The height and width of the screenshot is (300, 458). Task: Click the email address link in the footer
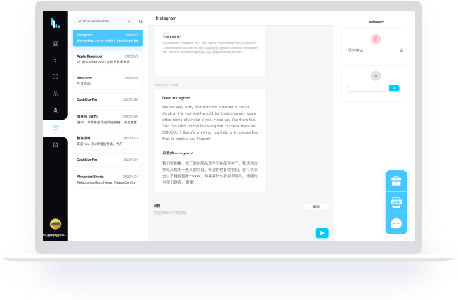211,48
